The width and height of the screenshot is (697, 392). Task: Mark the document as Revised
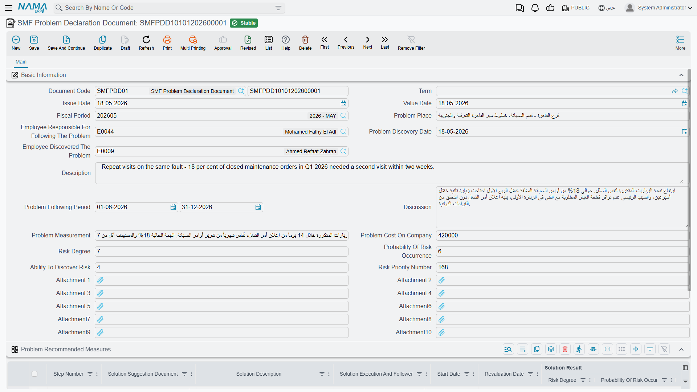tap(248, 43)
